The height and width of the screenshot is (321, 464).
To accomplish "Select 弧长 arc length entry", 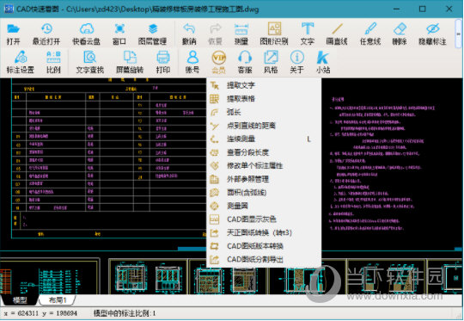I will click(x=264, y=112).
